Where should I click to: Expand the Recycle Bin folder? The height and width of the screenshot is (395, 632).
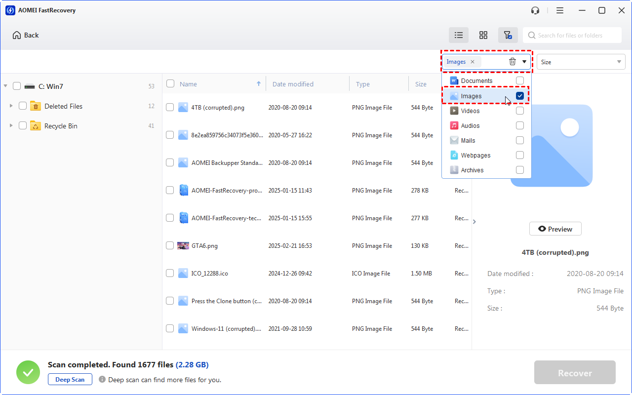[11, 125]
